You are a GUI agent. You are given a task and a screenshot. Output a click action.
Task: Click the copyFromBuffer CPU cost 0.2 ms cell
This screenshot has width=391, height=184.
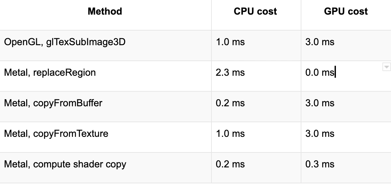click(230, 103)
